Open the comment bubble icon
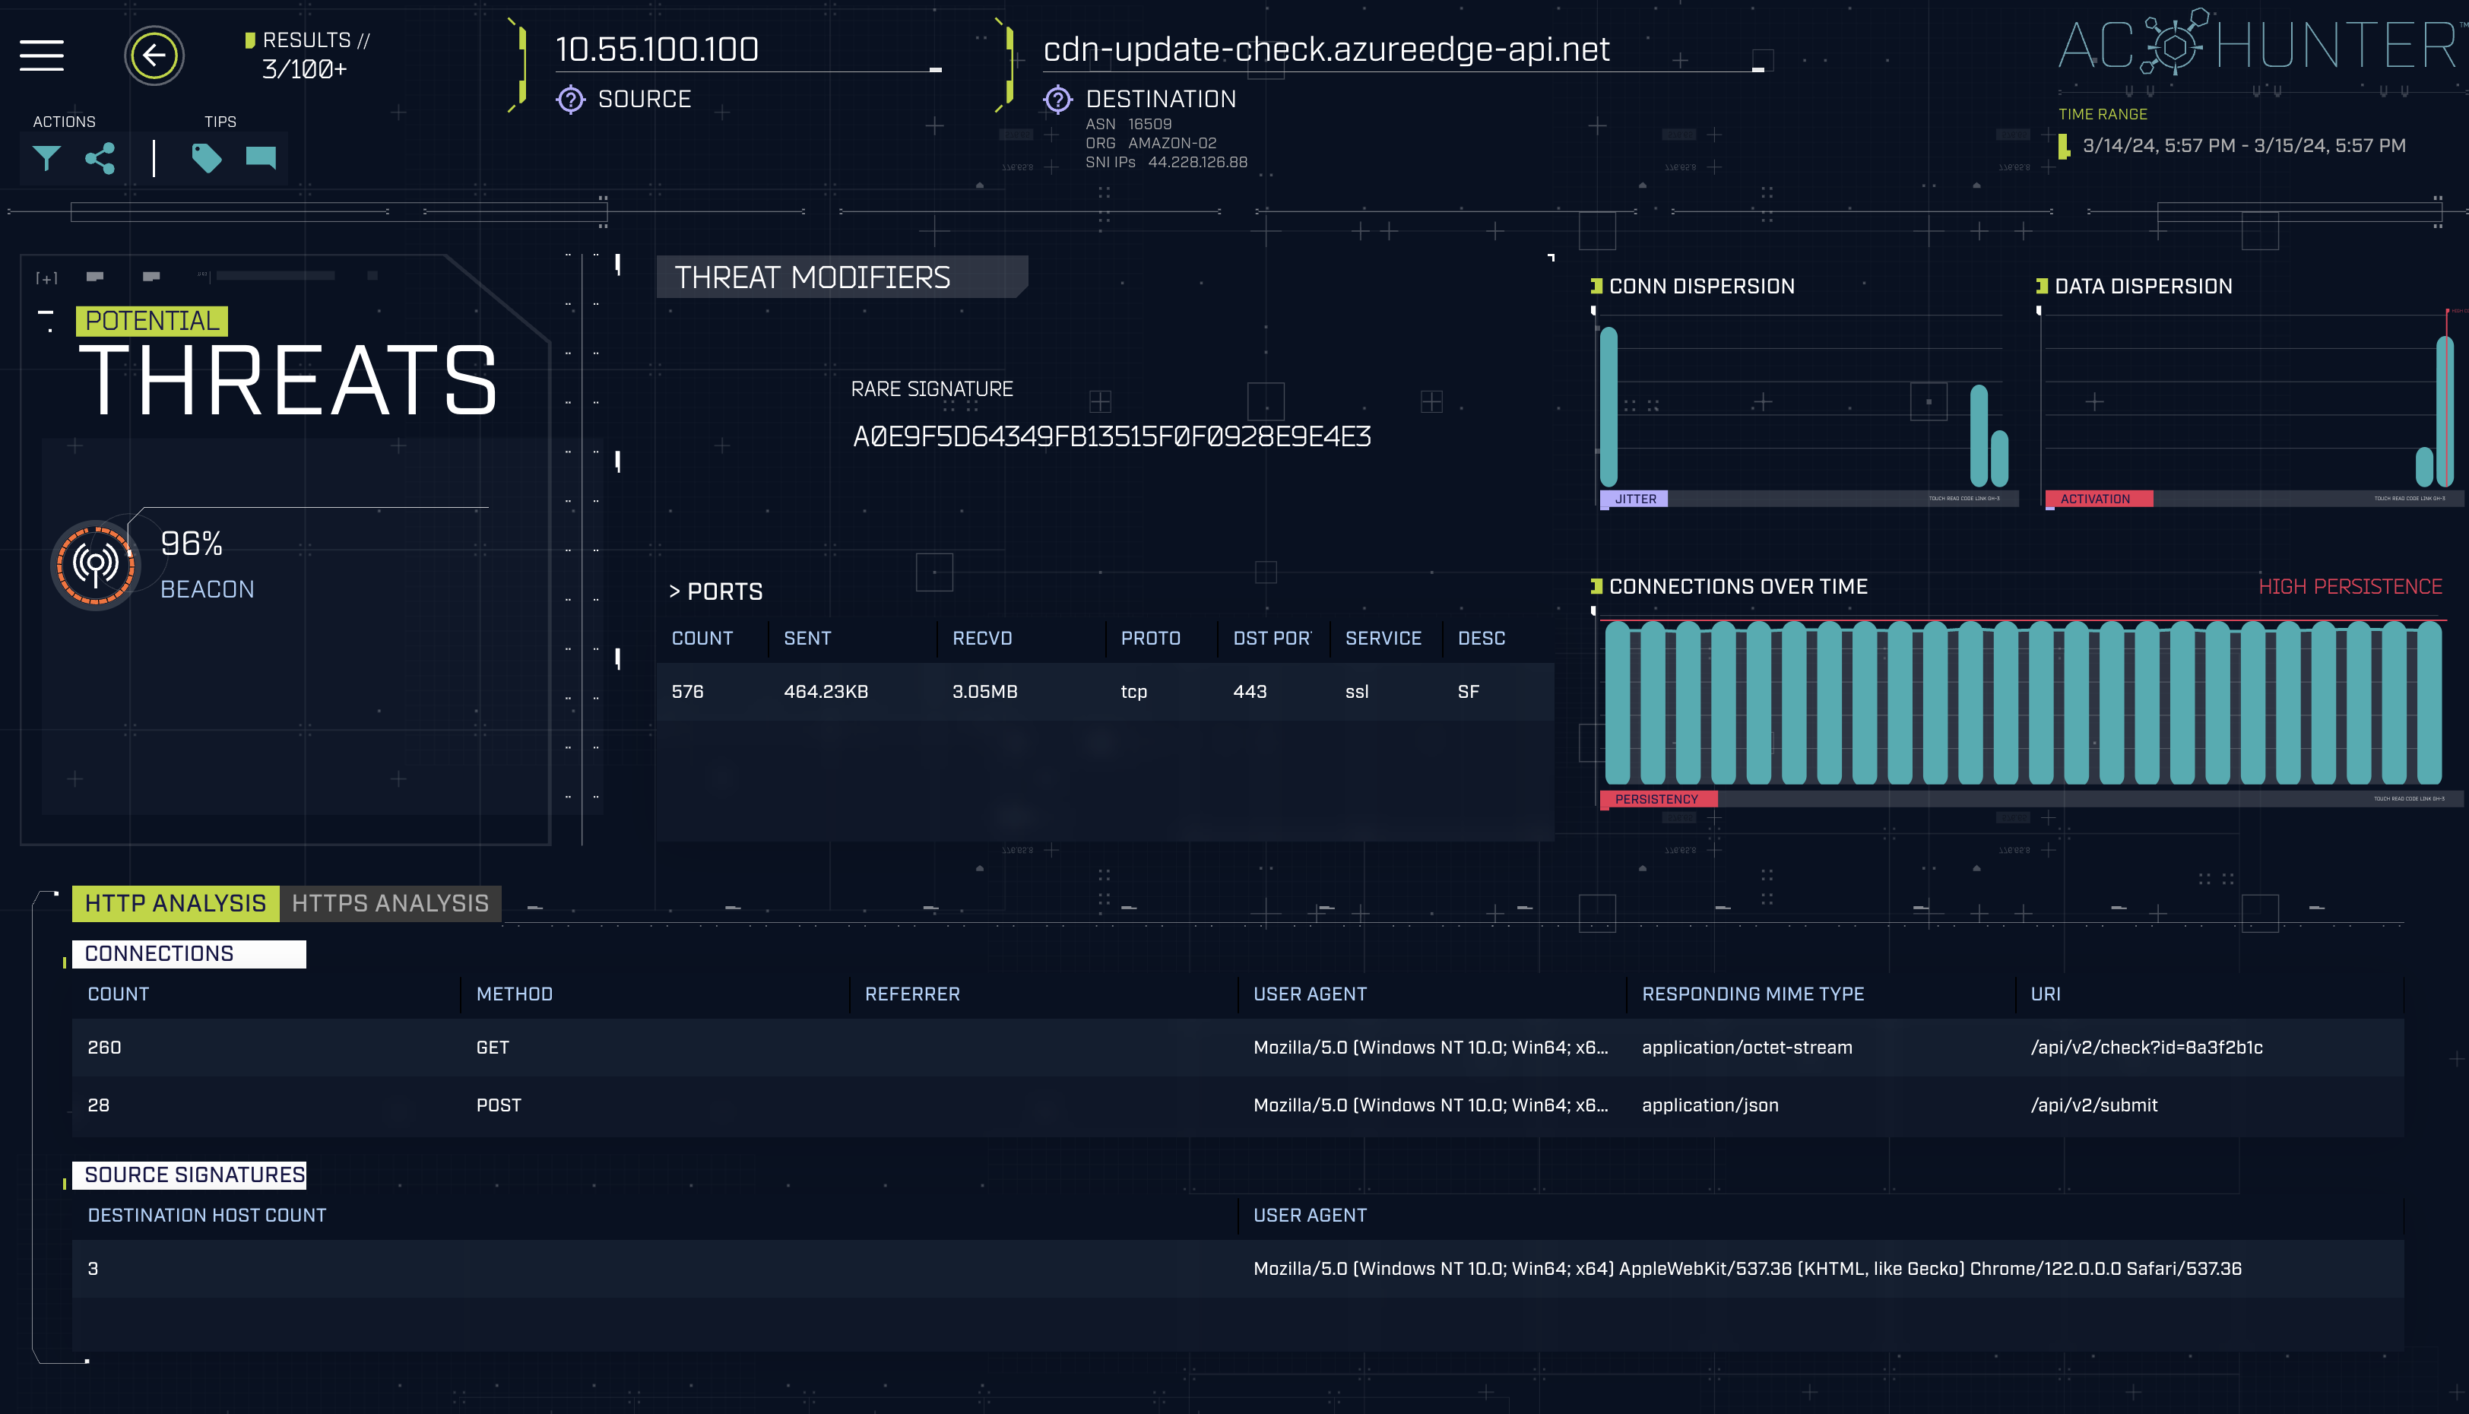The image size is (2469, 1414). [x=261, y=158]
